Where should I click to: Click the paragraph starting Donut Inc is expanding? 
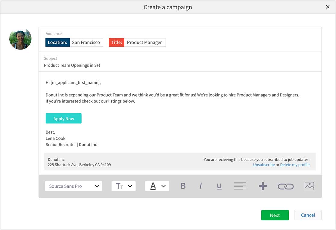tap(172, 95)
